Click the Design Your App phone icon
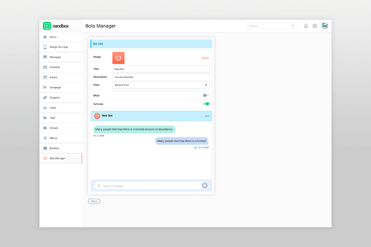 pos(45,47)
